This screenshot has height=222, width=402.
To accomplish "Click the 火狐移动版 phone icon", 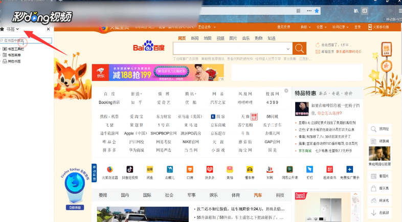I will (370, 27).
